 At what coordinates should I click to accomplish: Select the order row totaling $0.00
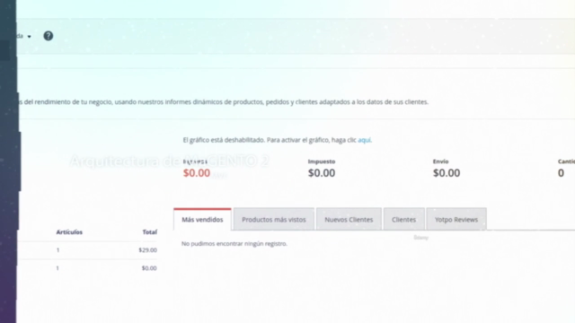[x=88, y=268]
